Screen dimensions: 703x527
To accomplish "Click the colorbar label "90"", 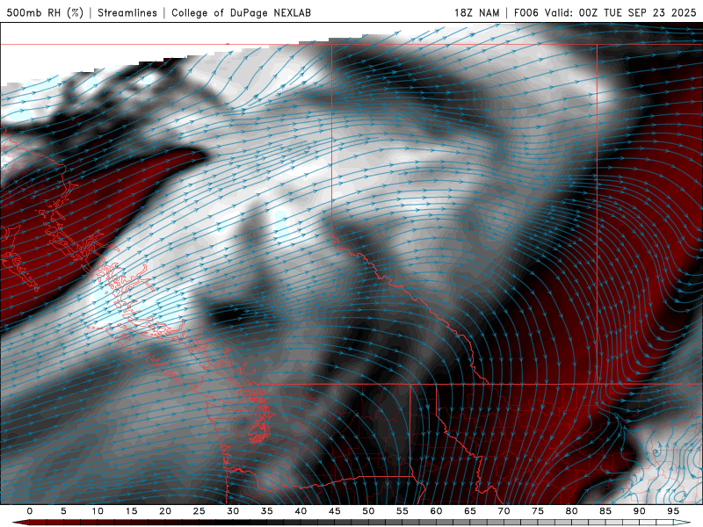I will pos(639,511).
